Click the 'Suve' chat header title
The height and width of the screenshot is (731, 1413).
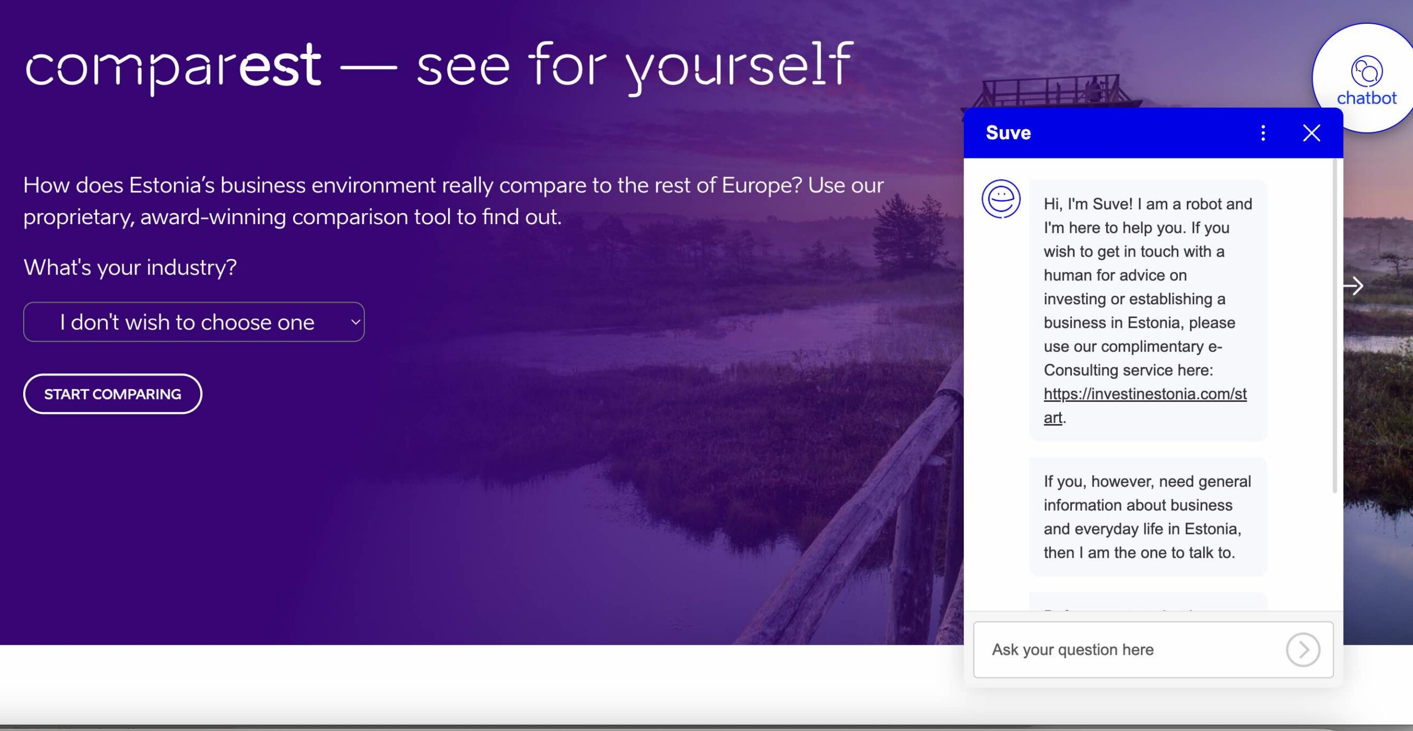point(1008,133)
